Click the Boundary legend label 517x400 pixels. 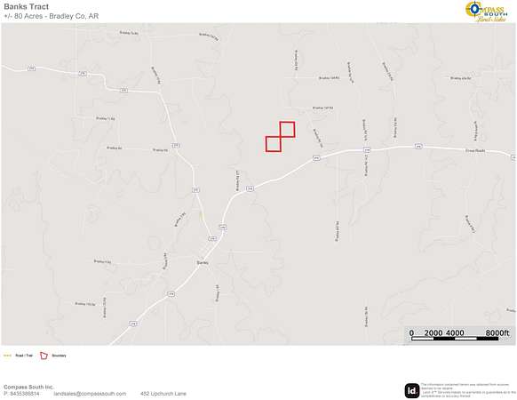59,356
